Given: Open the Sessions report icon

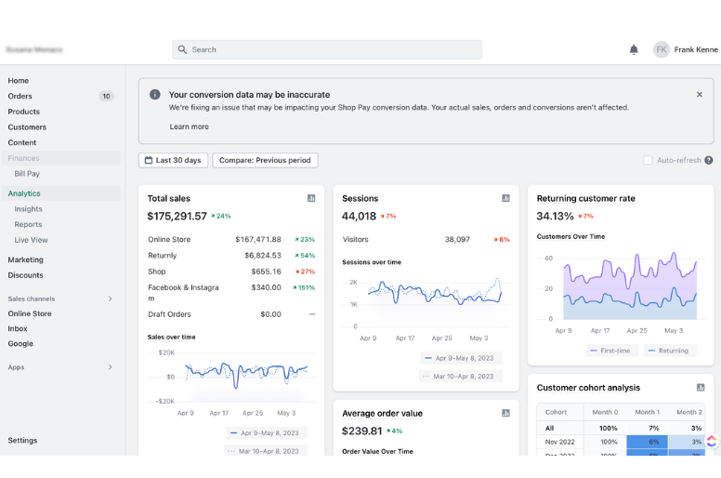Looking at the screenshot, I should [x=505, y=198].
